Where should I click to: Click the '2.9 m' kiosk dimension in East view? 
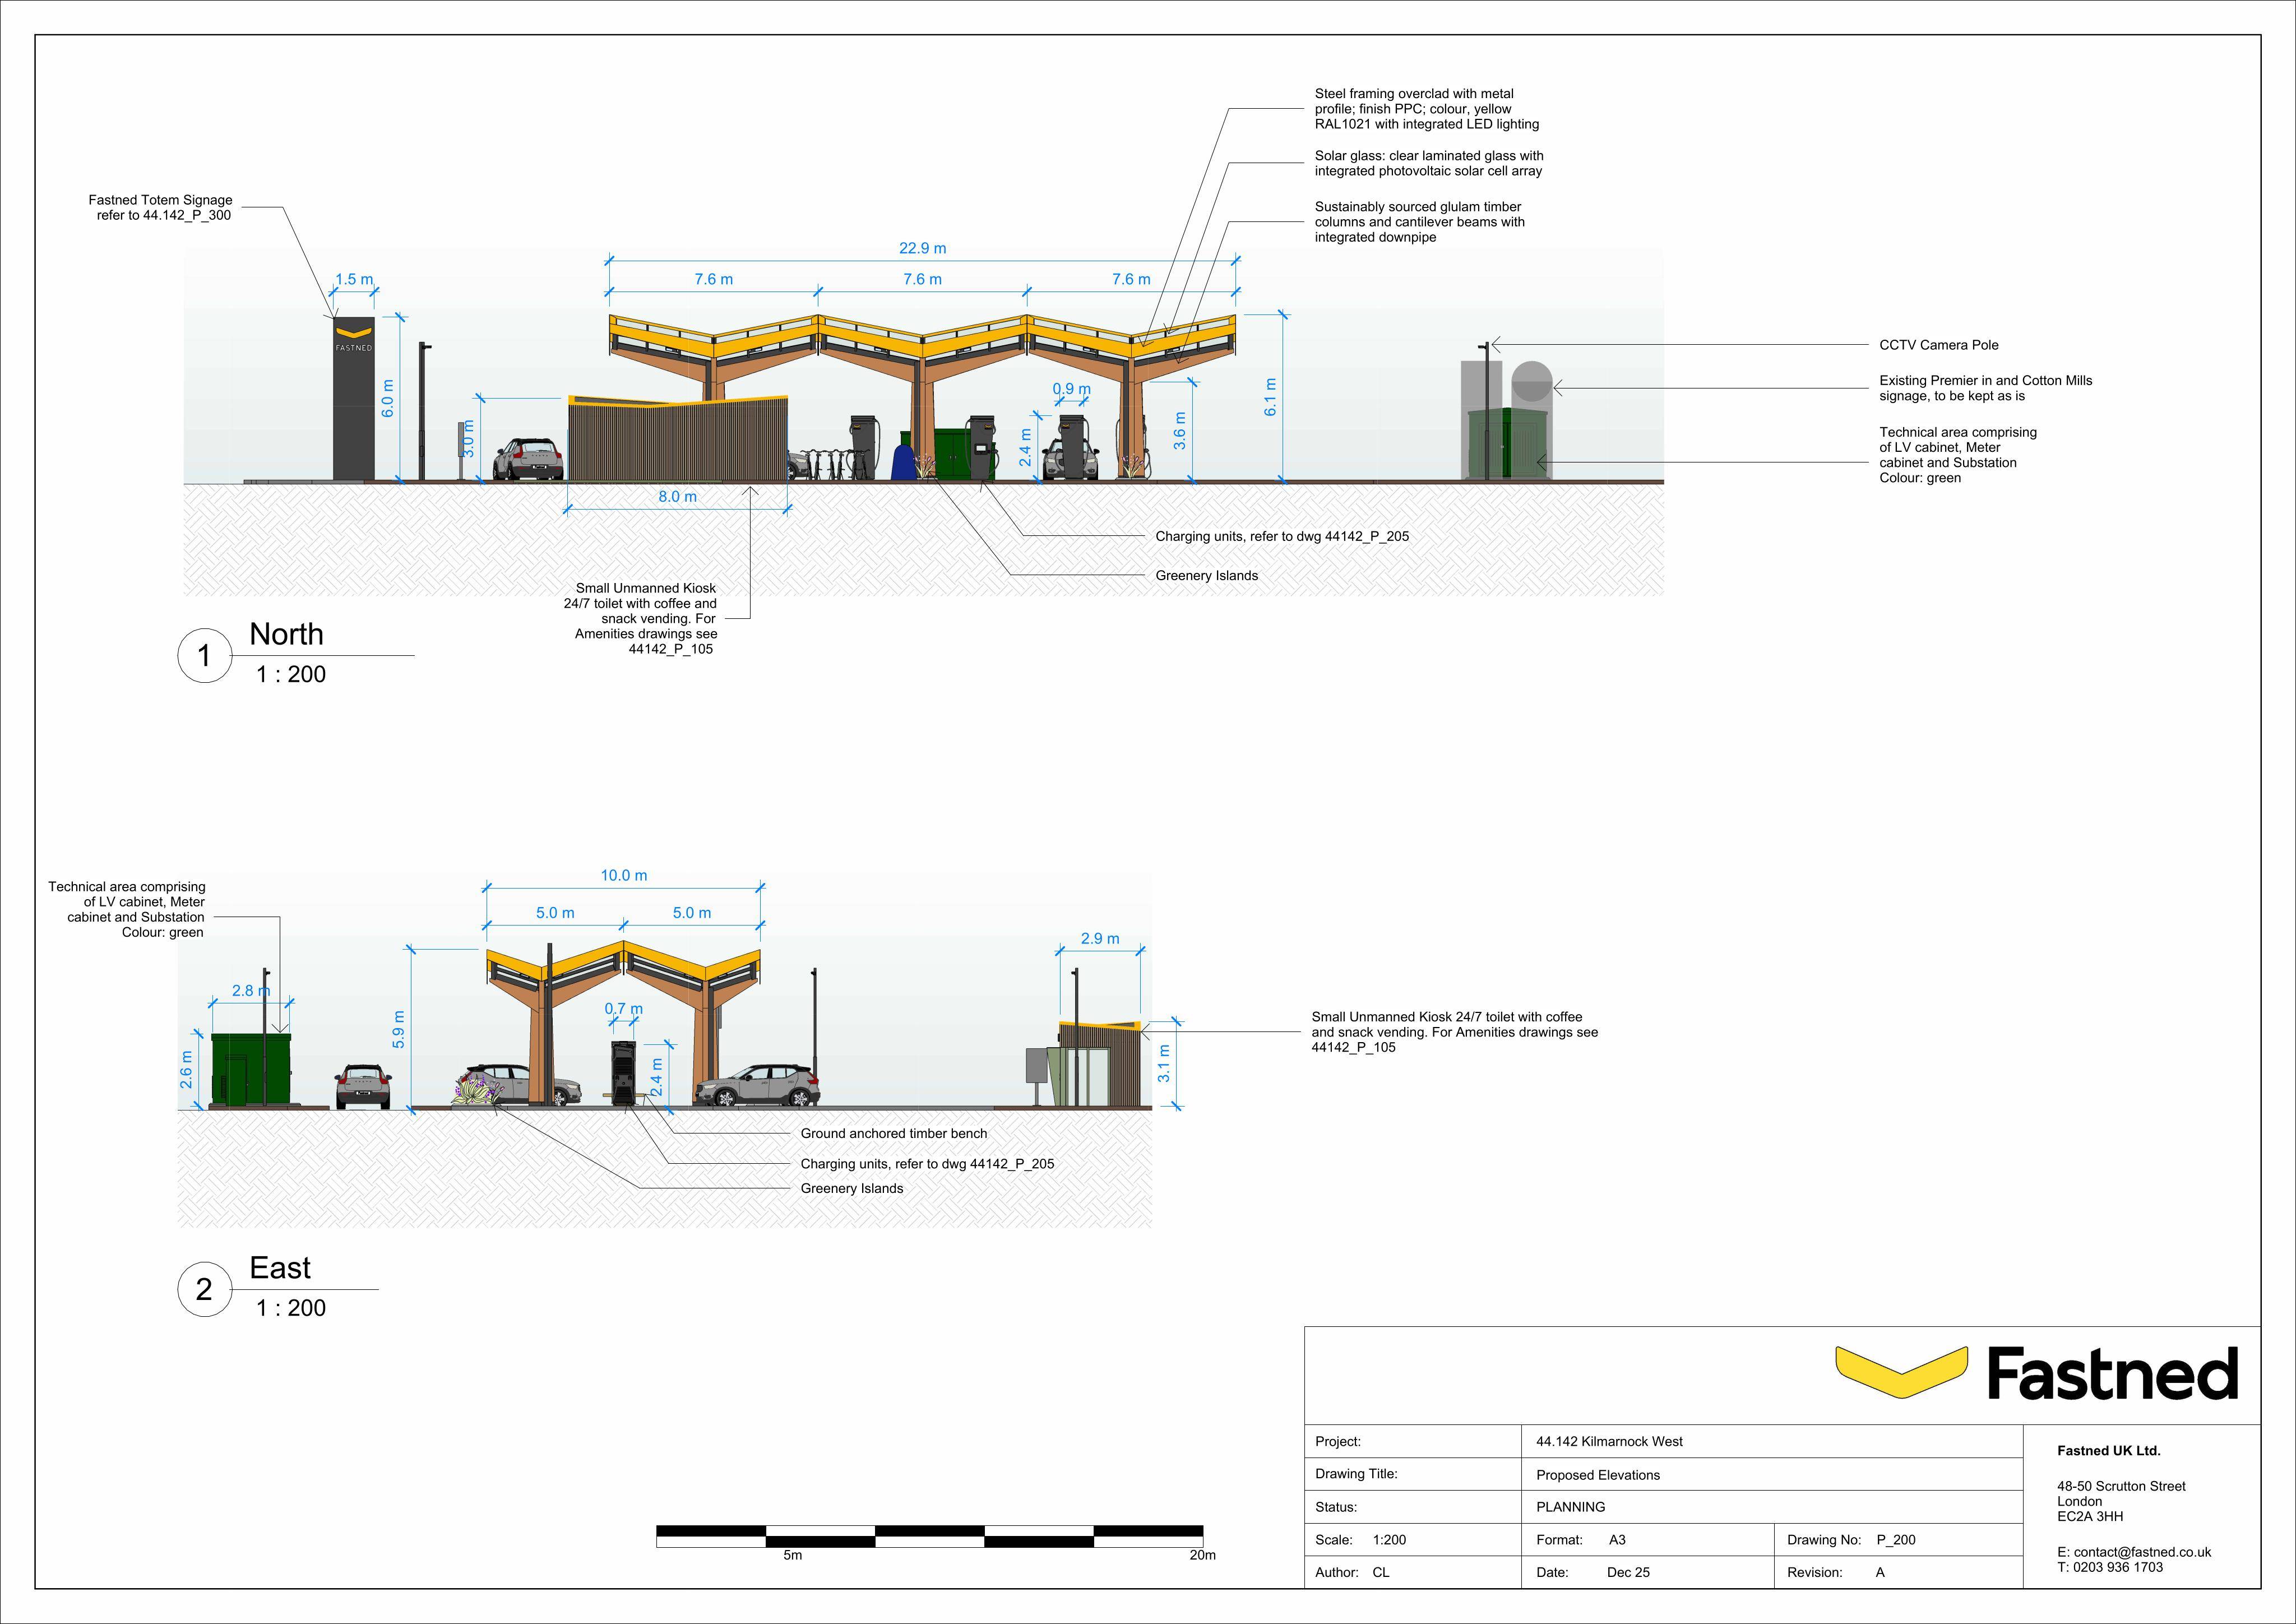point(1100,938)
